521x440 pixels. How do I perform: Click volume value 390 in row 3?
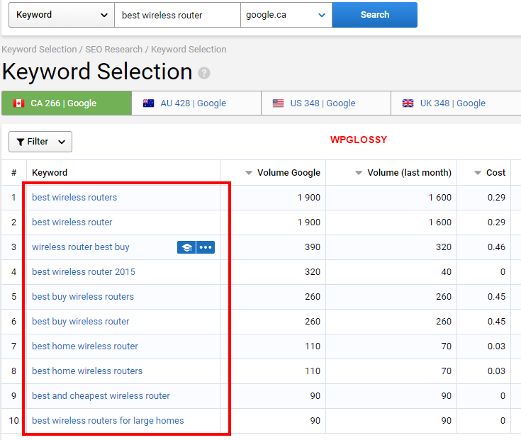coord(313,247)
